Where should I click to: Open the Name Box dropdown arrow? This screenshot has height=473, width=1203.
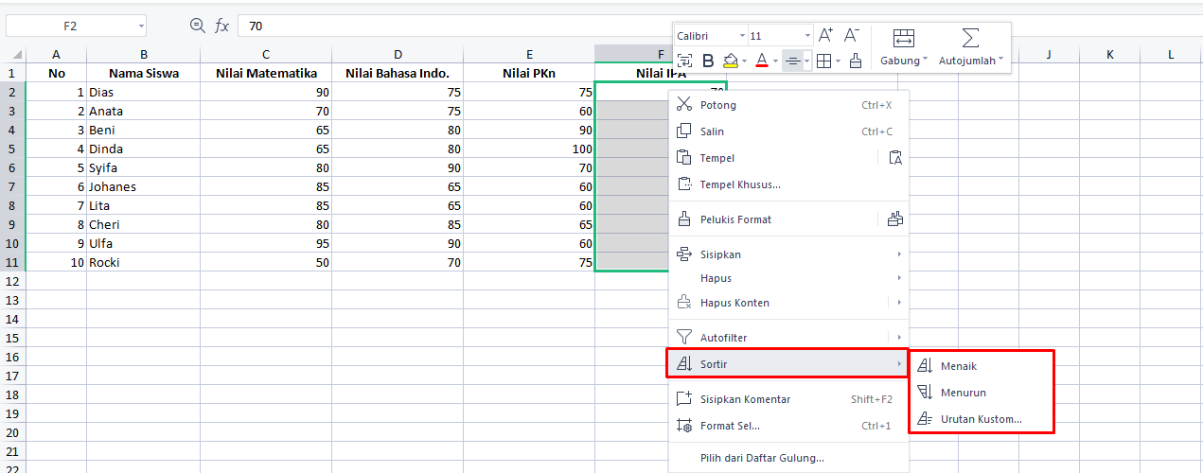[x=141, y=26]
